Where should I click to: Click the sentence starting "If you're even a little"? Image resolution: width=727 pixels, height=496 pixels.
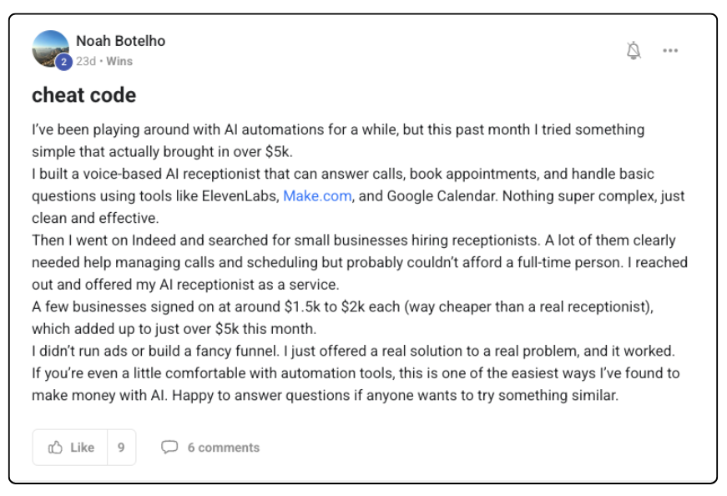click(355, 373)
